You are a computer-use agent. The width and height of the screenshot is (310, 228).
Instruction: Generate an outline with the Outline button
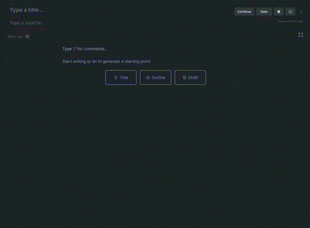(155, 77)
